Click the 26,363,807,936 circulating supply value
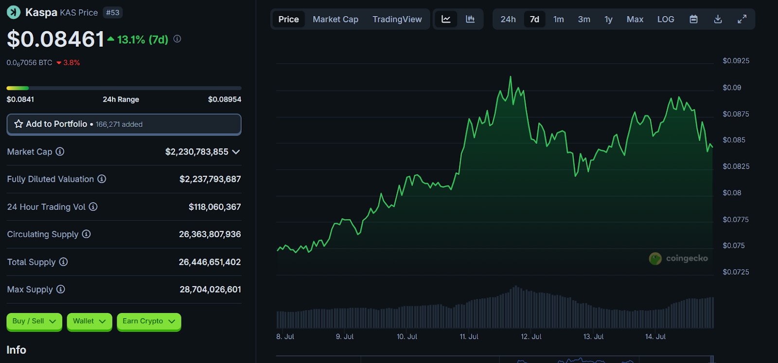The height and width of the screenshot is (363, 778). [210, 234]
